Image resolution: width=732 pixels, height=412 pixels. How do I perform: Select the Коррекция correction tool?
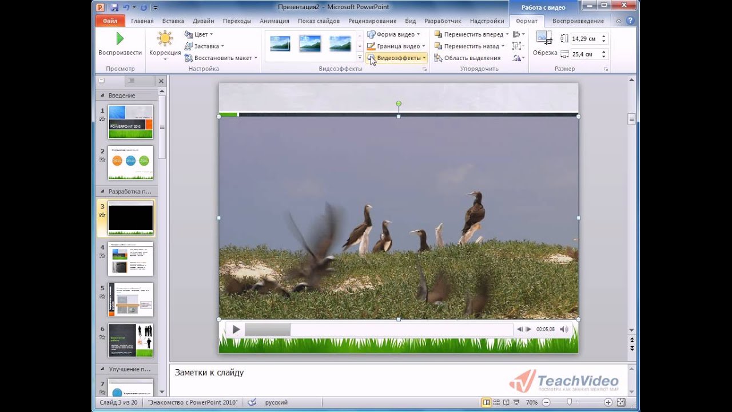(x=165, y=43)
